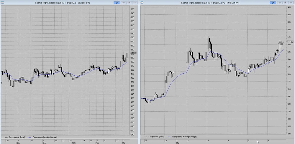Maximize the Дневной chart window
The image size is (295, 144).
click(x=129, y=3)
